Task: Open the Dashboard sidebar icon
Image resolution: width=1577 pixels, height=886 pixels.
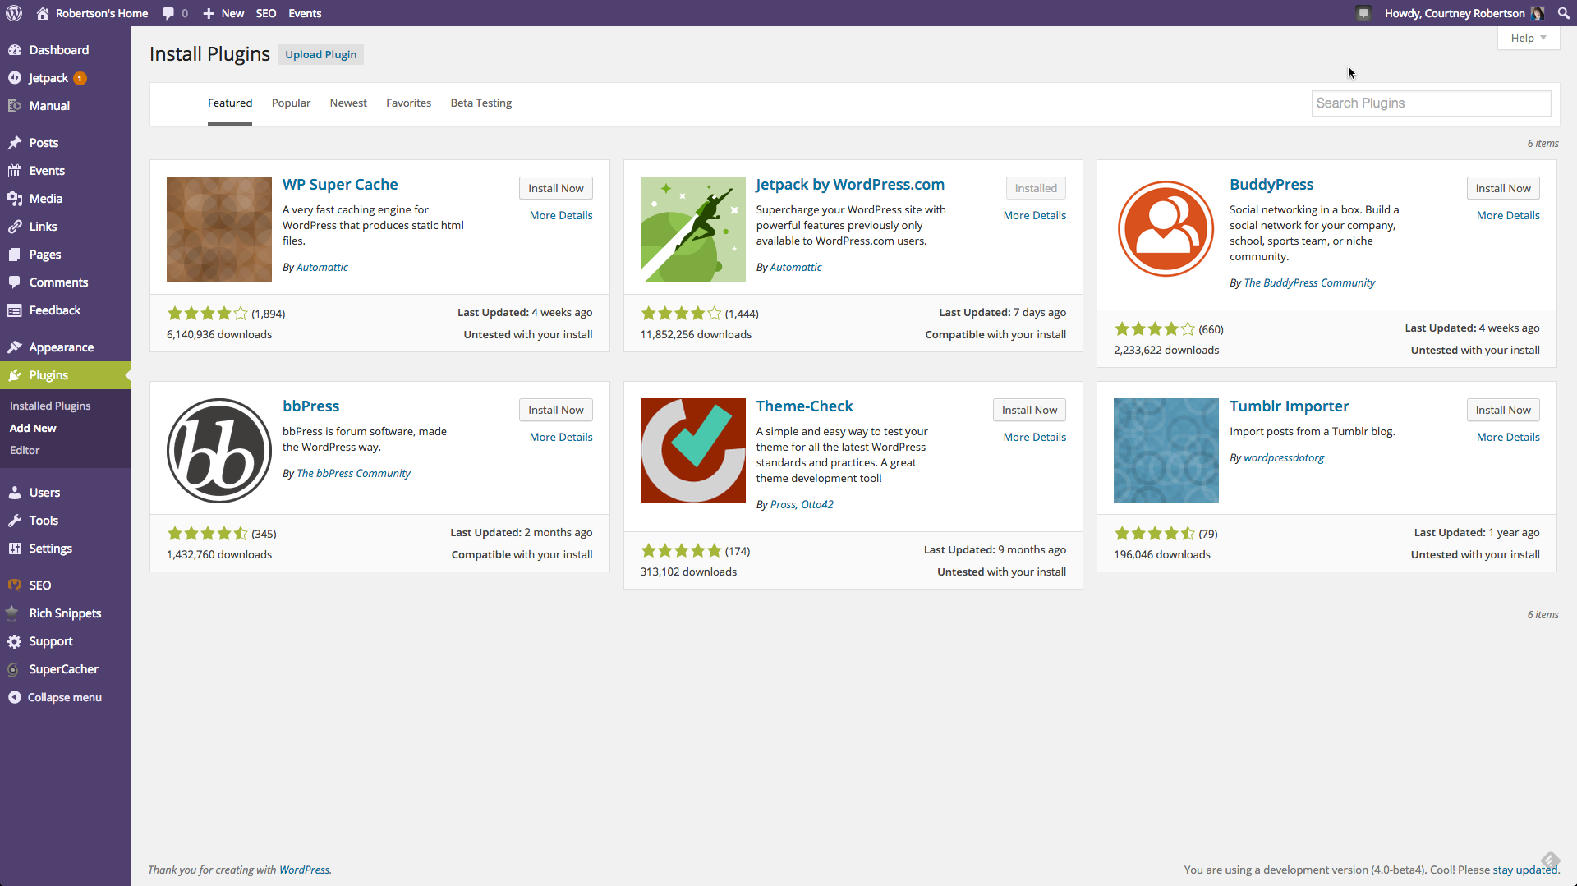Action: click(15, 50)
